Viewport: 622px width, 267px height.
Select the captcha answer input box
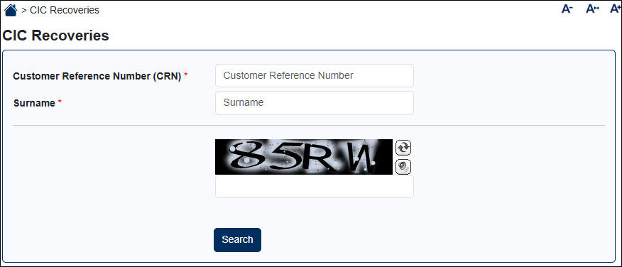(314, 186)
